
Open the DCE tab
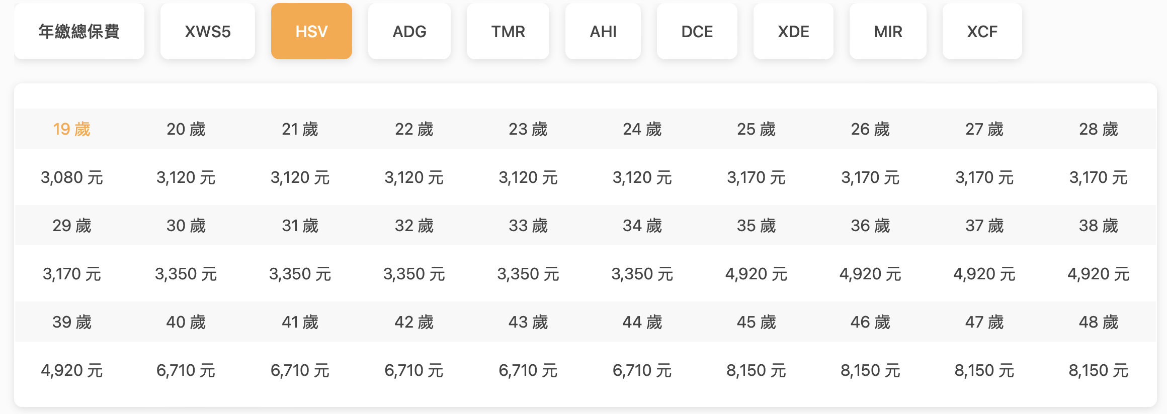point(697,32)
